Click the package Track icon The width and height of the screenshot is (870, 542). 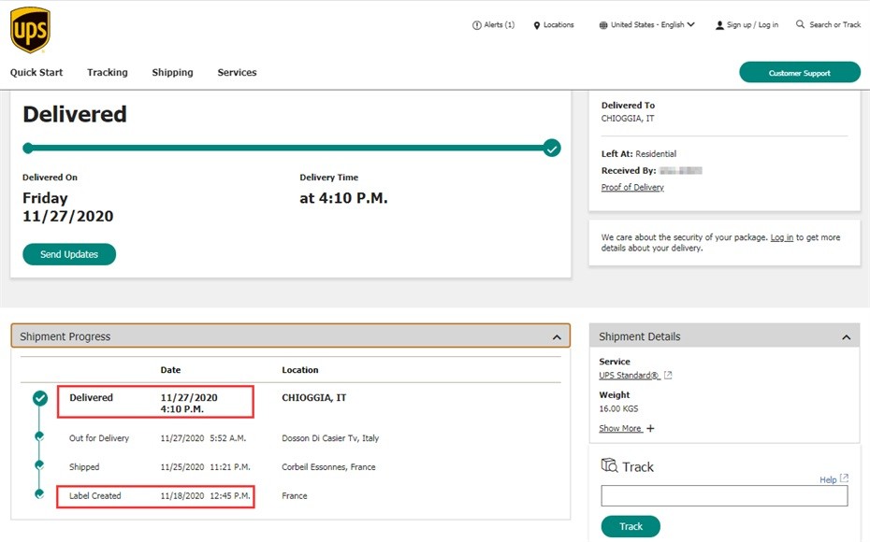(609, 465)
